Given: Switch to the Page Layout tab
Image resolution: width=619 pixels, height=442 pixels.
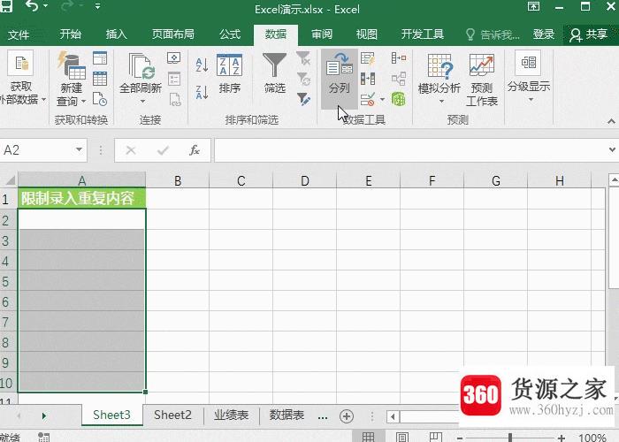Looking at the screenshot, I should (x=173, y=34).
